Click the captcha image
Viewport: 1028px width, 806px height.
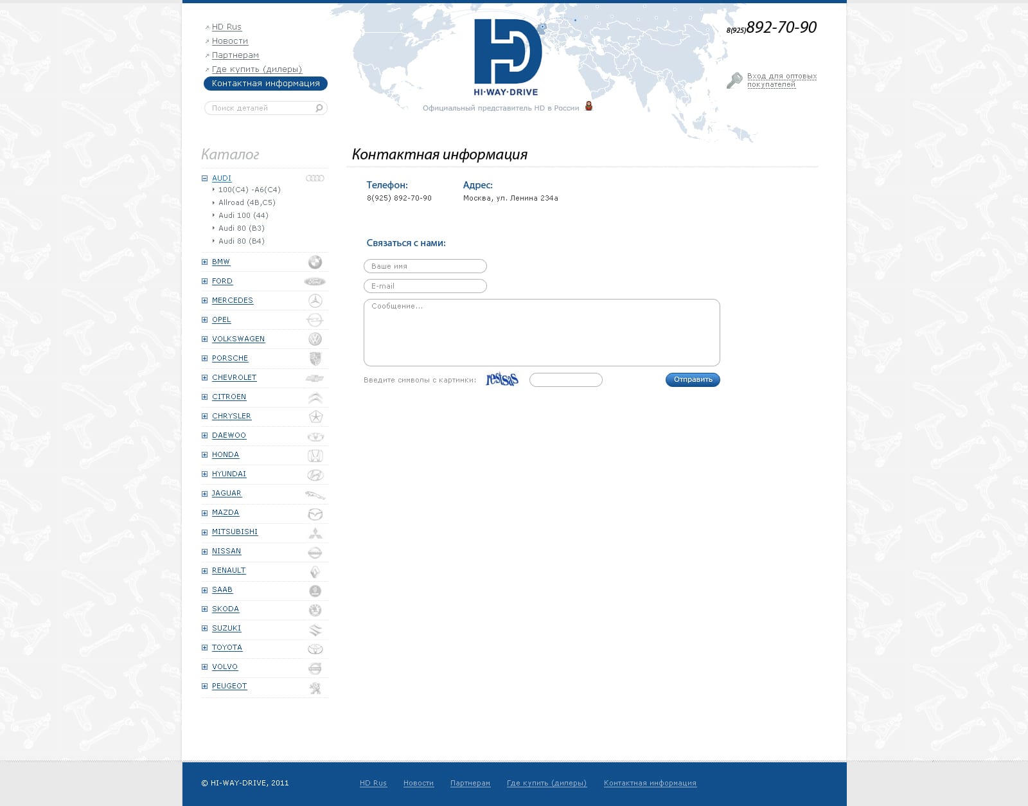pyautogui.click(x=502, y=379)
